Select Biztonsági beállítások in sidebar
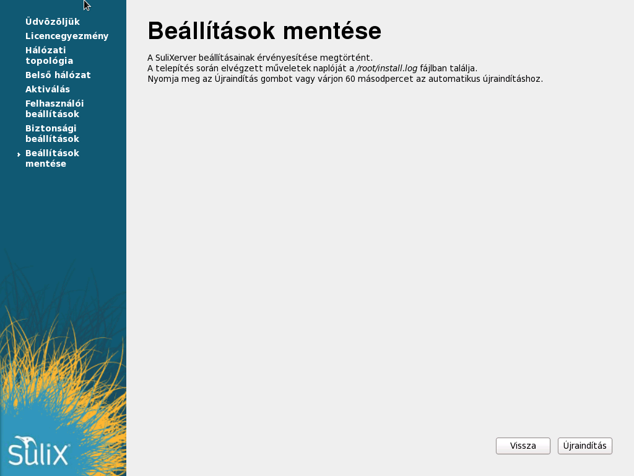The height and width of the screenshot is (476, 634). click(x=52, y=133)
